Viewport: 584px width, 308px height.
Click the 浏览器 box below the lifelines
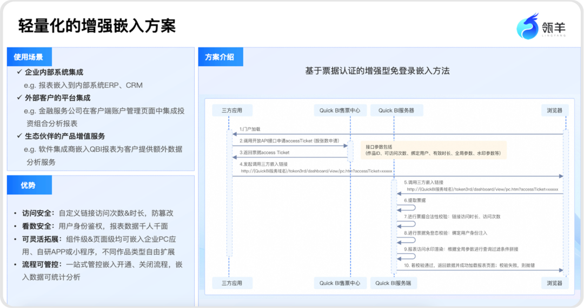555,283
